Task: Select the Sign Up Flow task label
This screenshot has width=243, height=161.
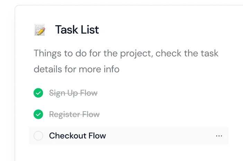Action: coord(73,93)
